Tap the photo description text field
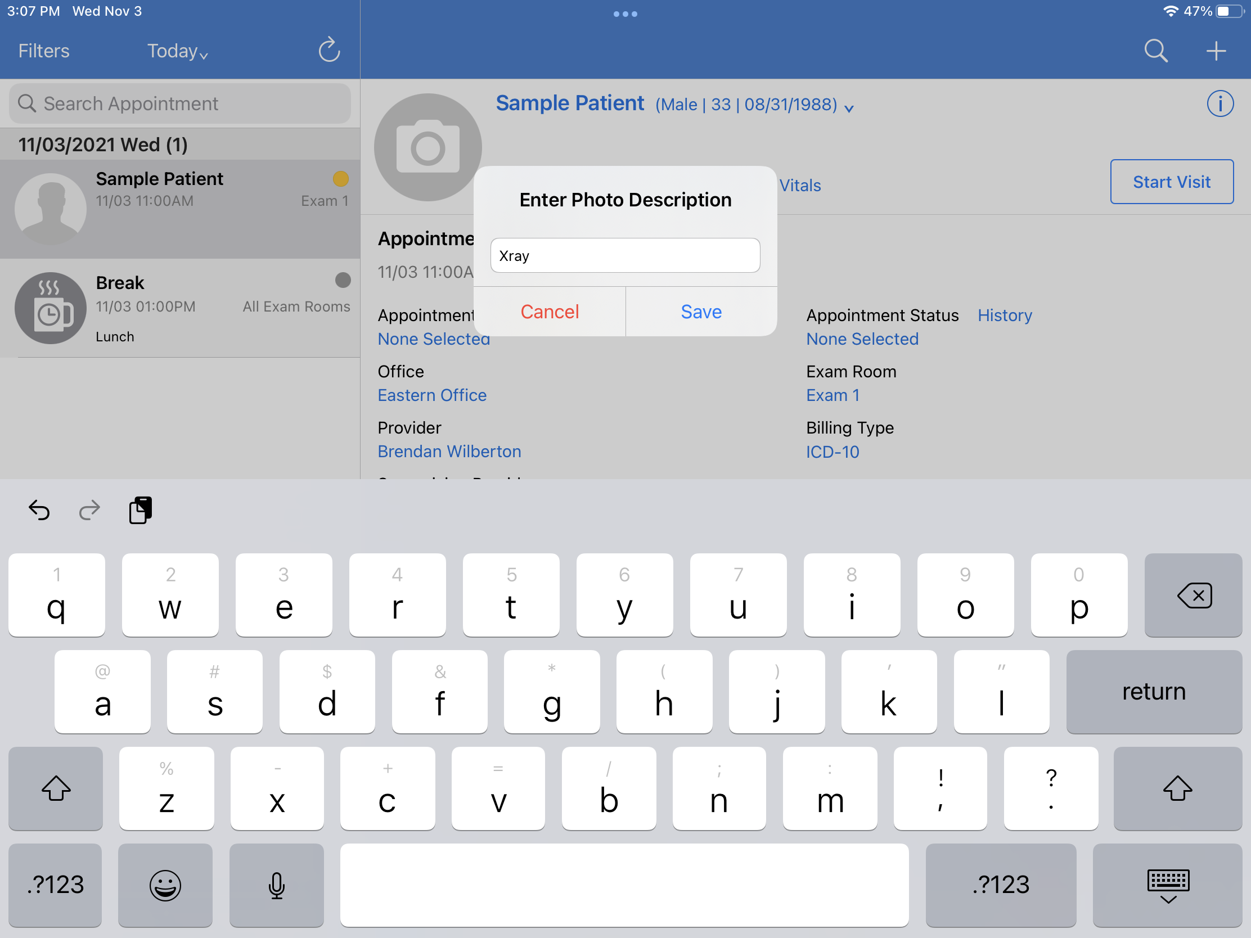The image size is (1251, 938). pyautogui.click(x=625, y=255)
